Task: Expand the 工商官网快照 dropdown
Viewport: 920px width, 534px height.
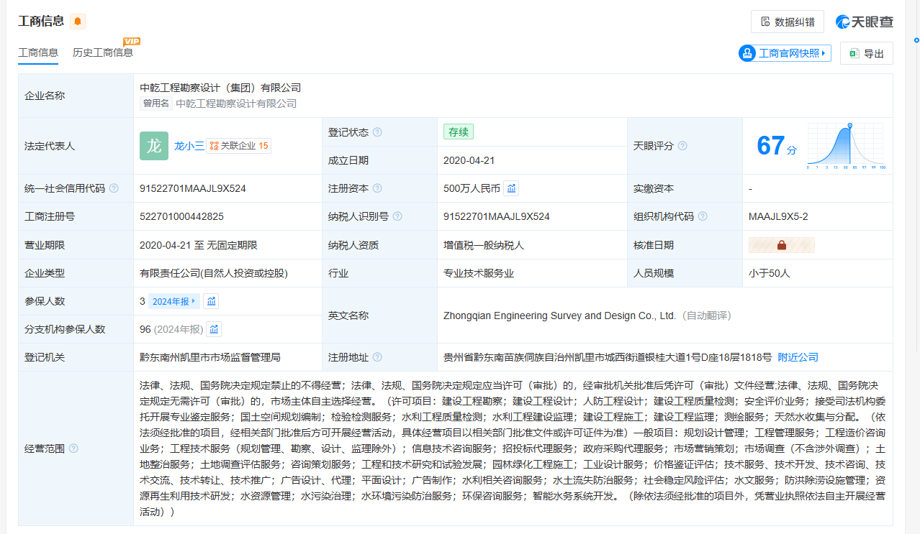Action: [785, 53]
